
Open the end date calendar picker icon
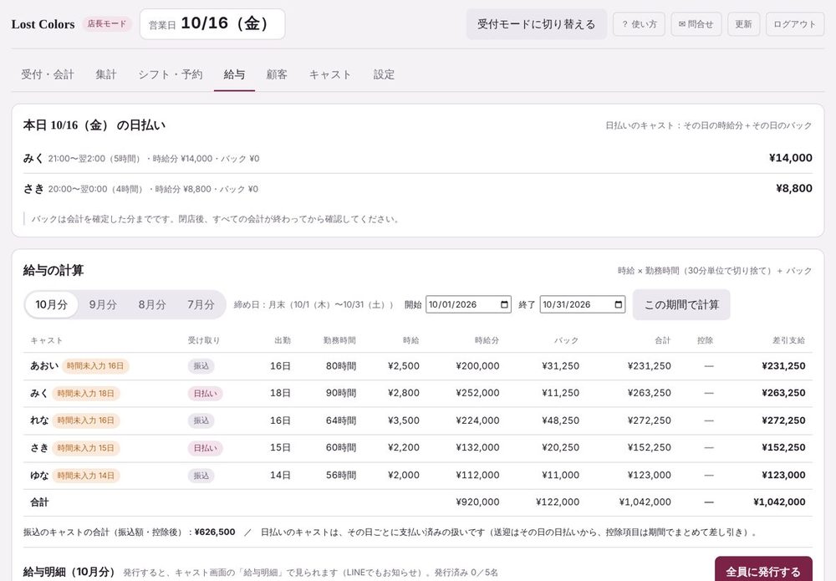pos(619,304)
